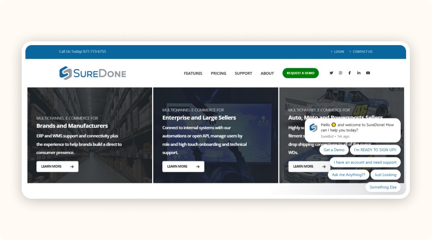The image size is (432, 240).
Task: Open the Support menu item
Action: coord(243,73)
